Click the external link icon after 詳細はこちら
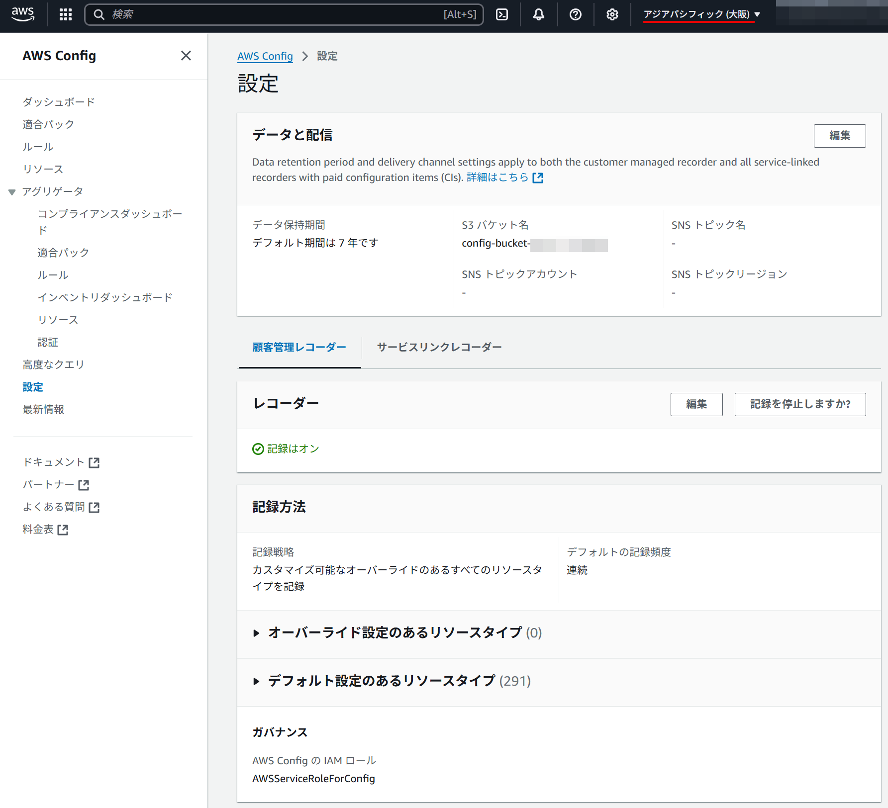888x808 pixels. (x=538, y=178)
